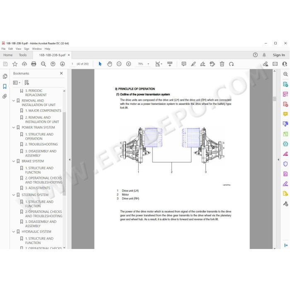The width and height of the screenshot is (290, 290).
Task: Go to next page arrow icon
Action: click(62, 64)
